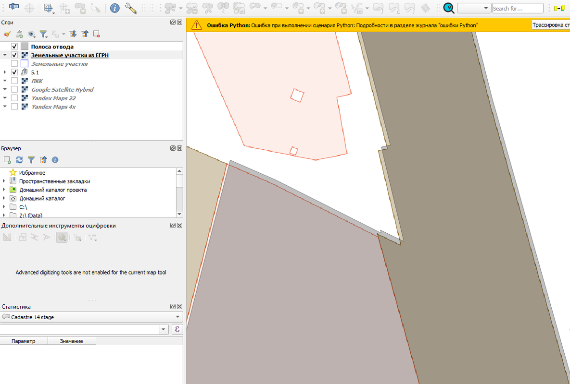Open layer styling panel paintbrush icon

tap(7, 34)
